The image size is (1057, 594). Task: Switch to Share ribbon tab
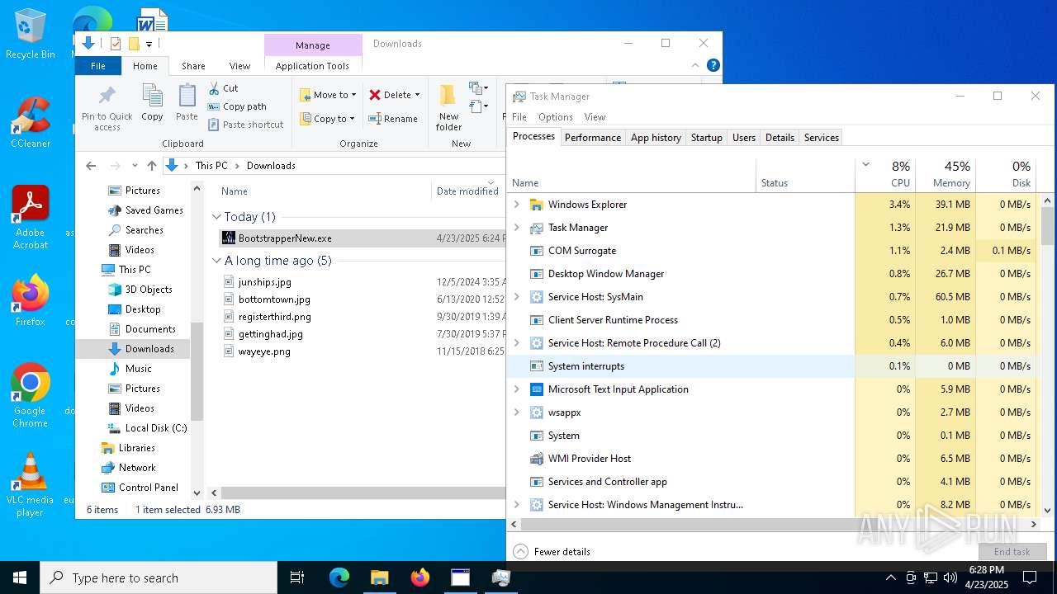point(193,66)
